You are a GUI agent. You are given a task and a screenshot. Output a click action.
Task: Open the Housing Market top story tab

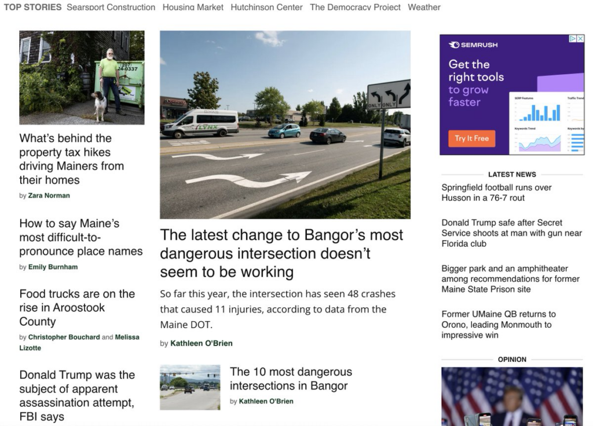(x=193, y=8)
